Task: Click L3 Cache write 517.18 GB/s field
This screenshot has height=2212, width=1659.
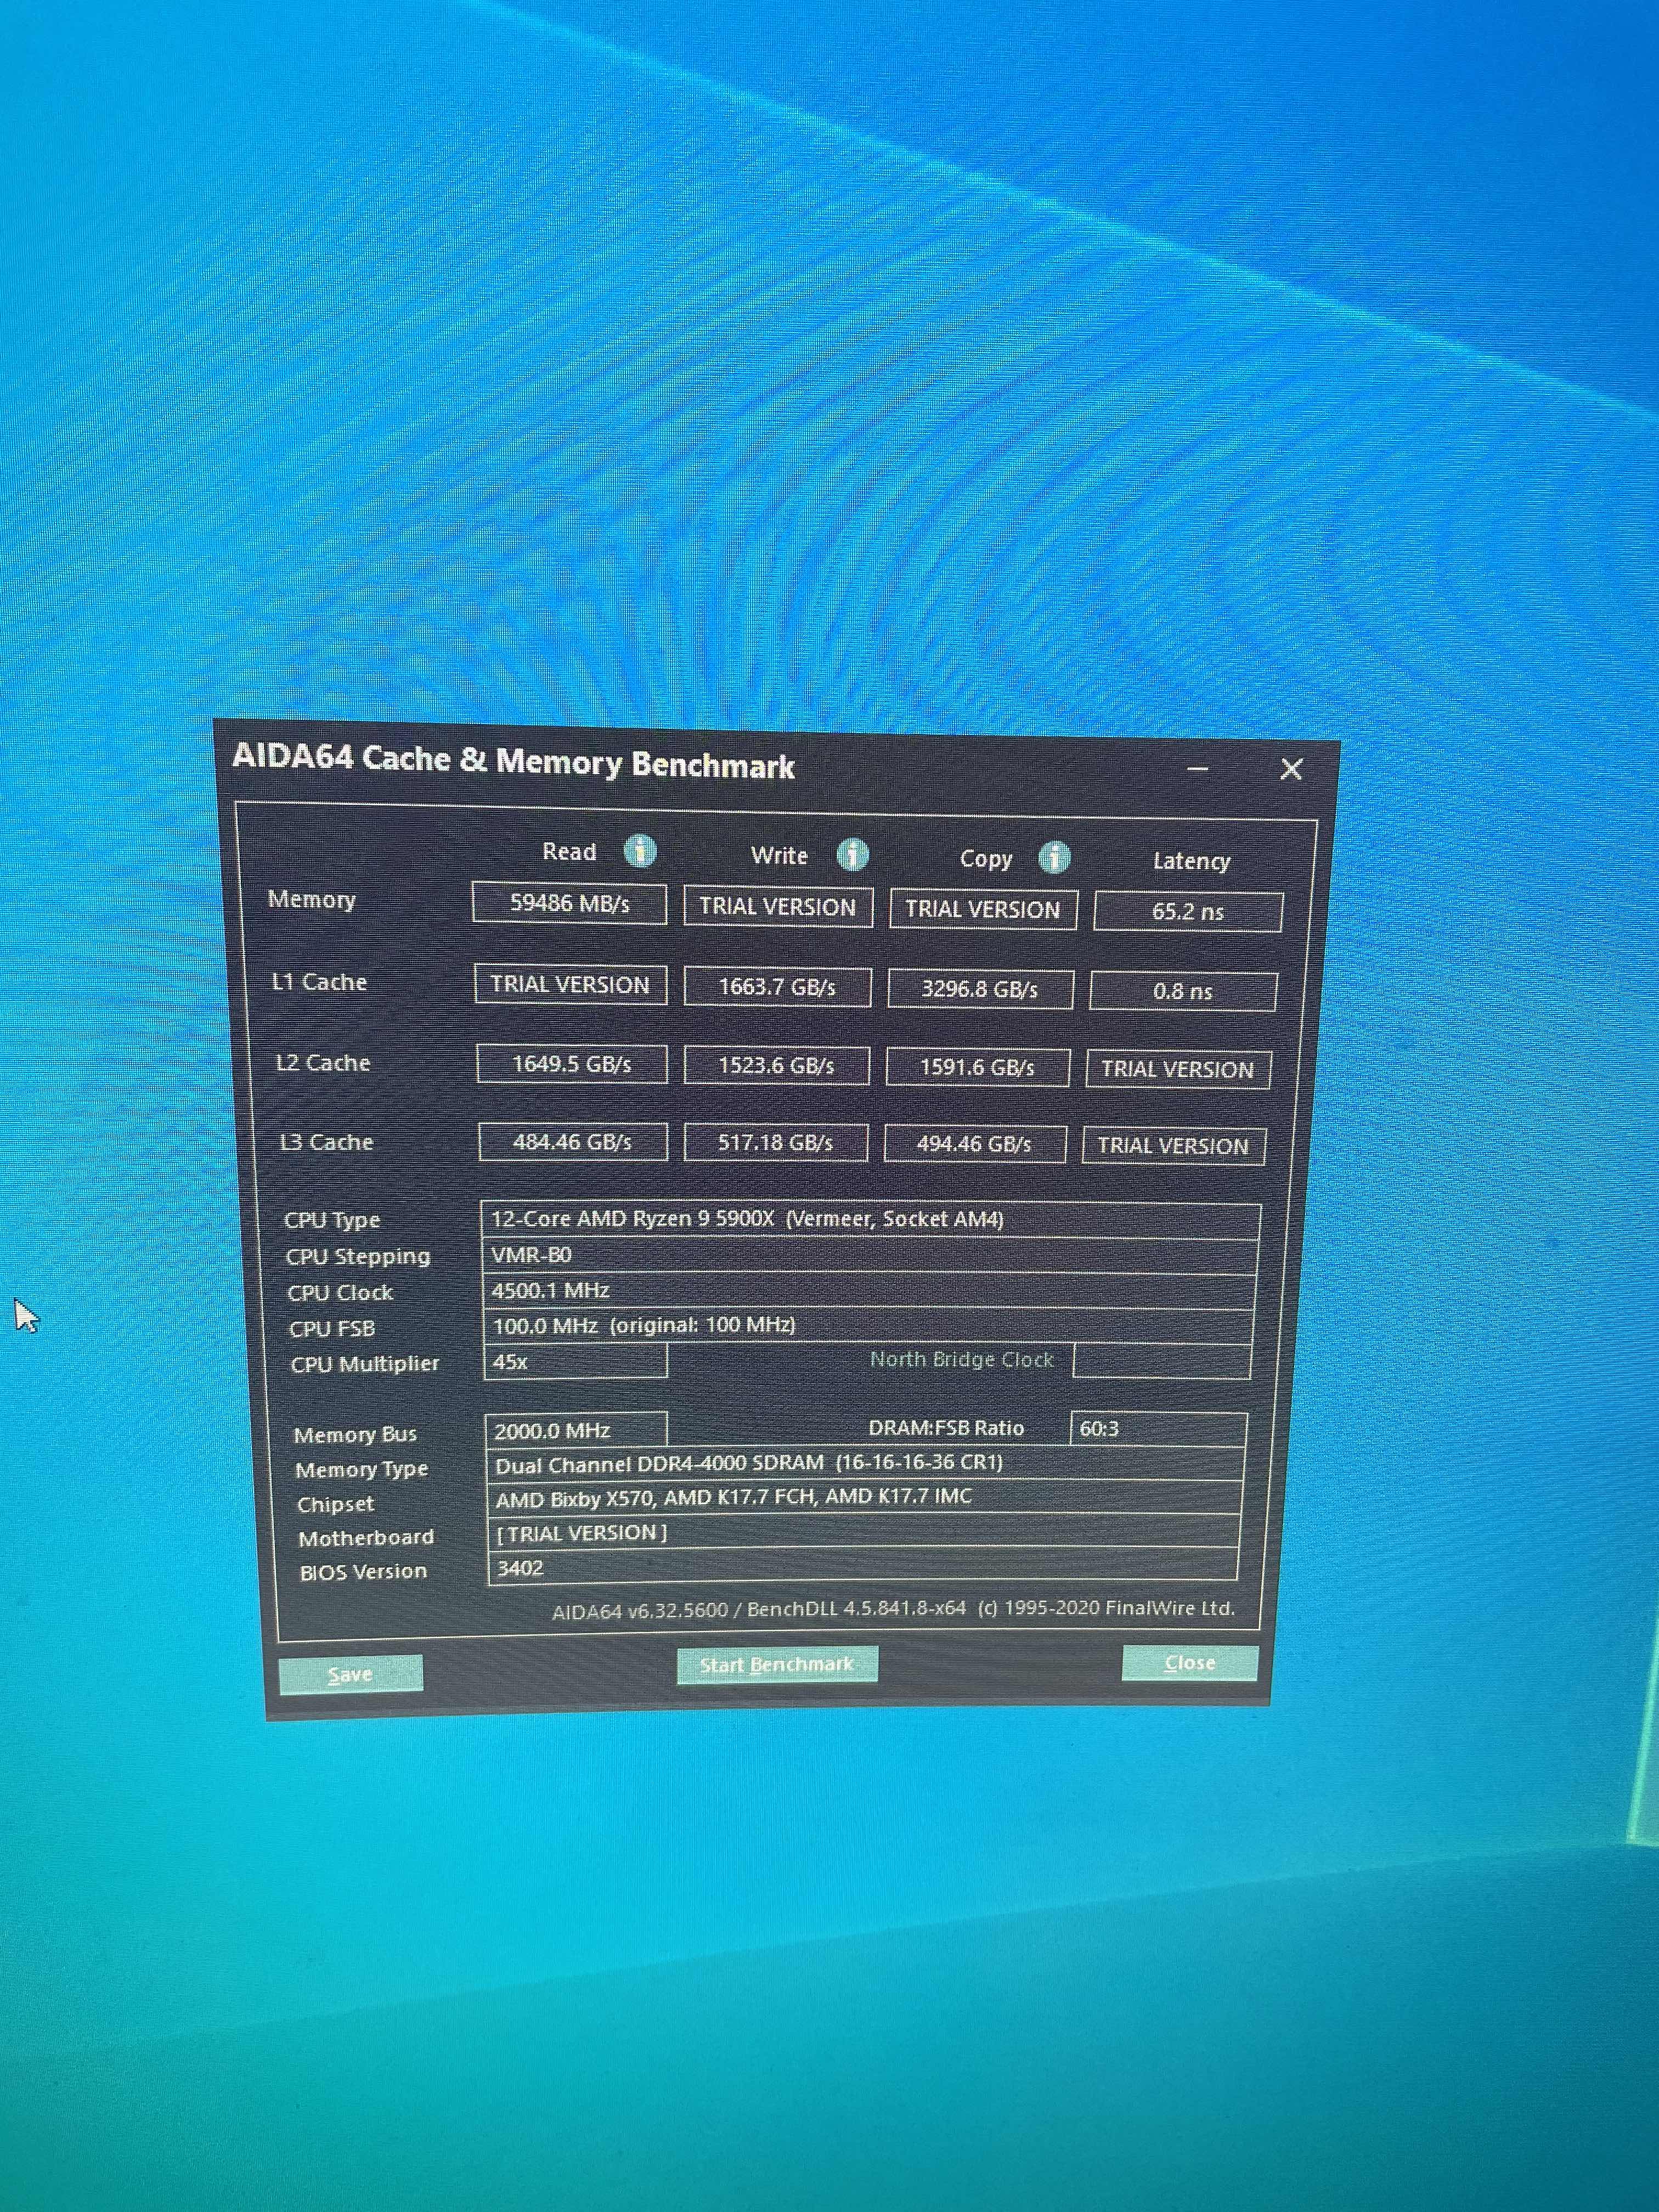Action: (x=775, y=1143)
